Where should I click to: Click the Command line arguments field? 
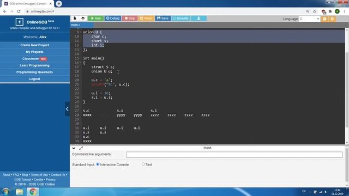coord(234,155)
